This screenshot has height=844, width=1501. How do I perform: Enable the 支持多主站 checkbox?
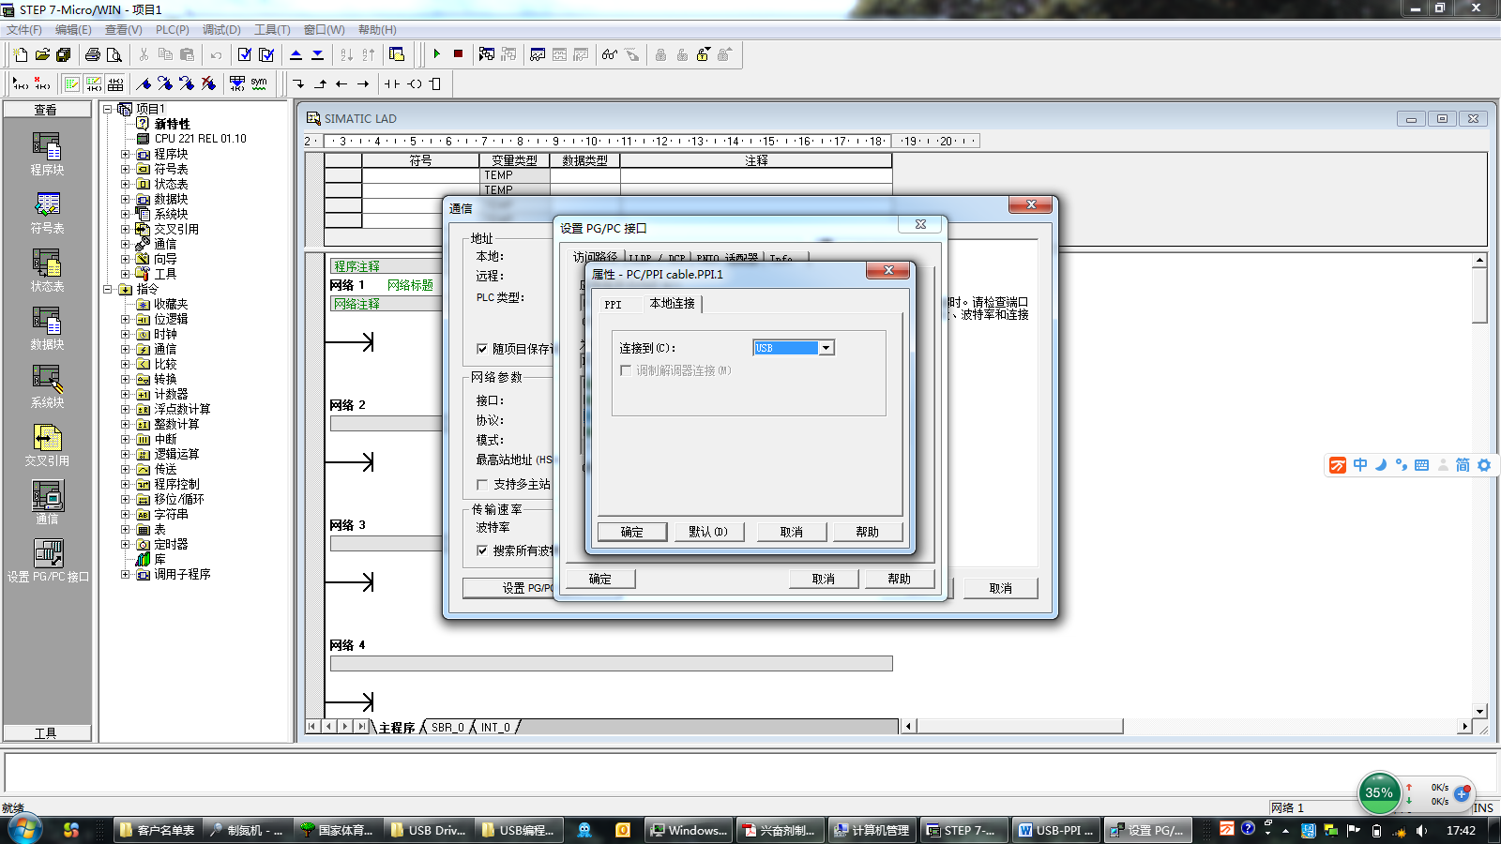coord(482,485)
